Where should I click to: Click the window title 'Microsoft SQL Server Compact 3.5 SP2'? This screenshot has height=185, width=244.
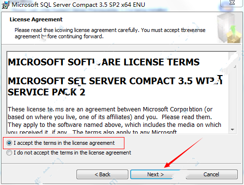(x=78, y=5)
